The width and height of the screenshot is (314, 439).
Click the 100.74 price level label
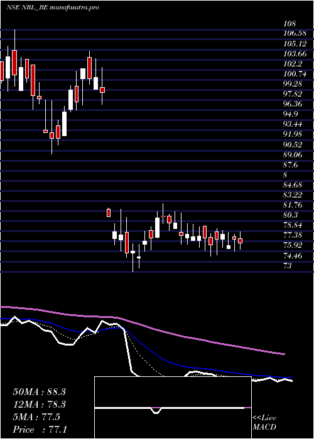(x=295, y=74)
